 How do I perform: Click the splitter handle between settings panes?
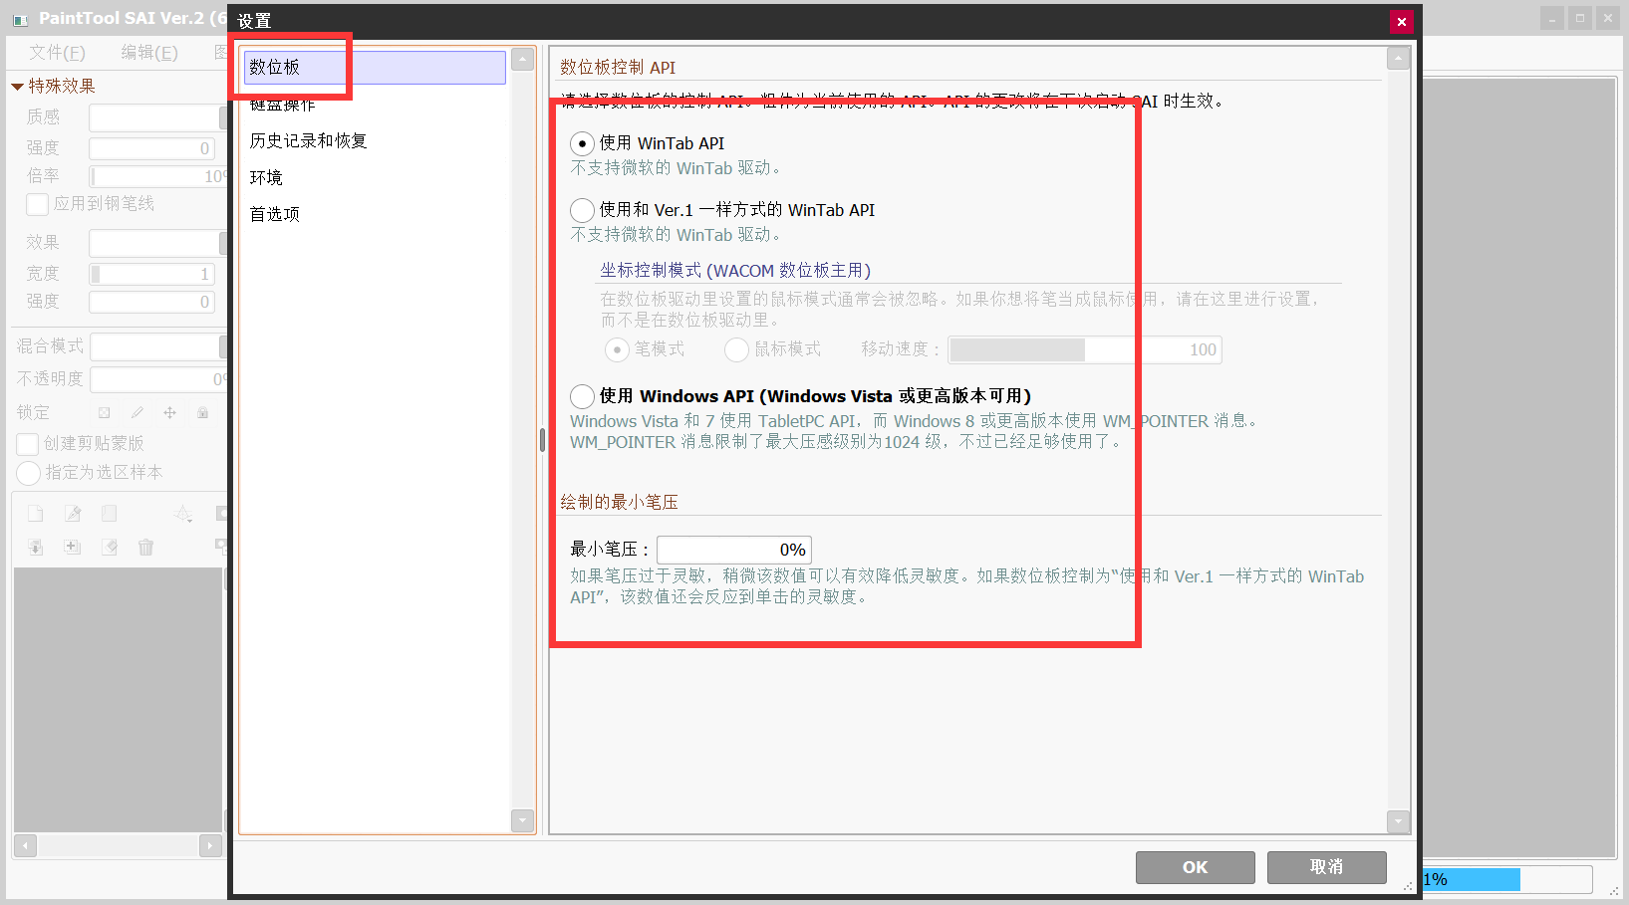coord(542,440)
